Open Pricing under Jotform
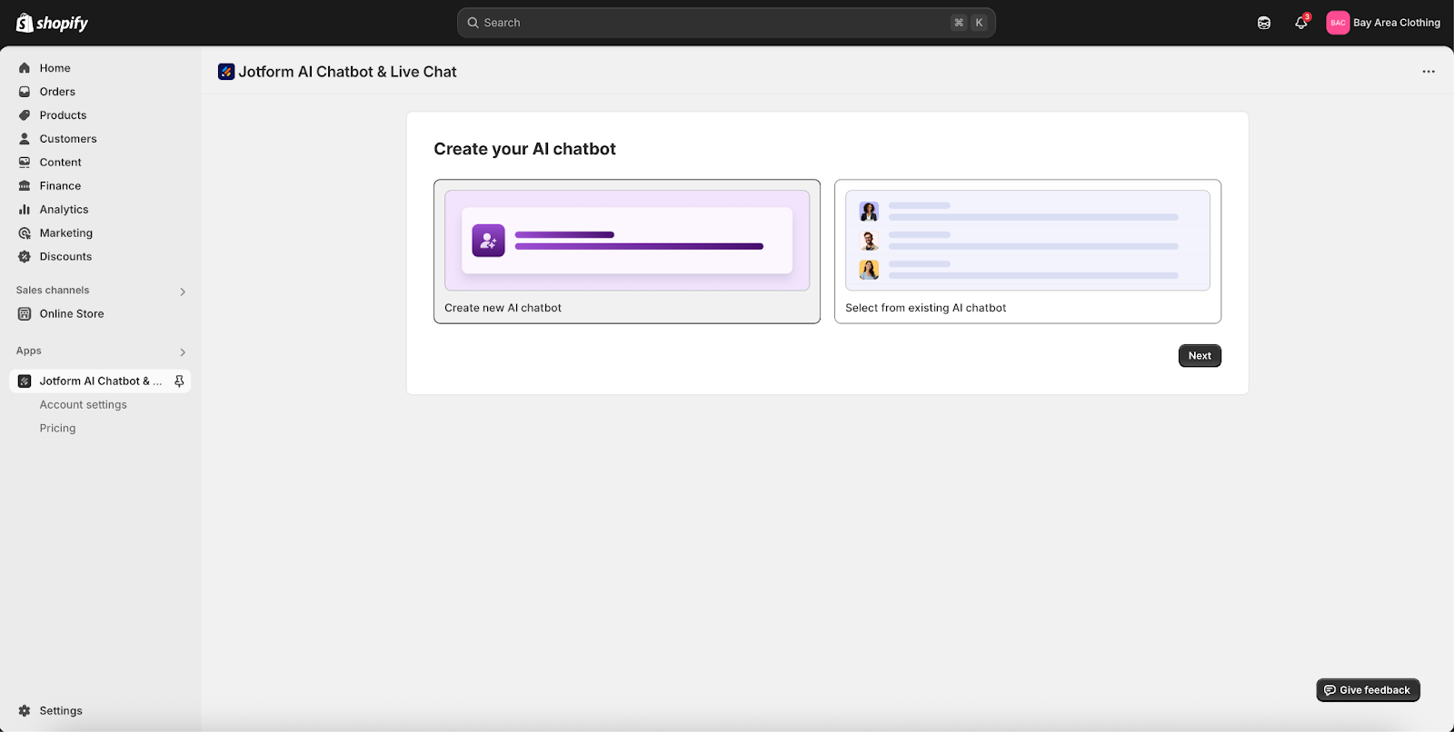Viewport: 1454px width, 732px height. [57, 429]
